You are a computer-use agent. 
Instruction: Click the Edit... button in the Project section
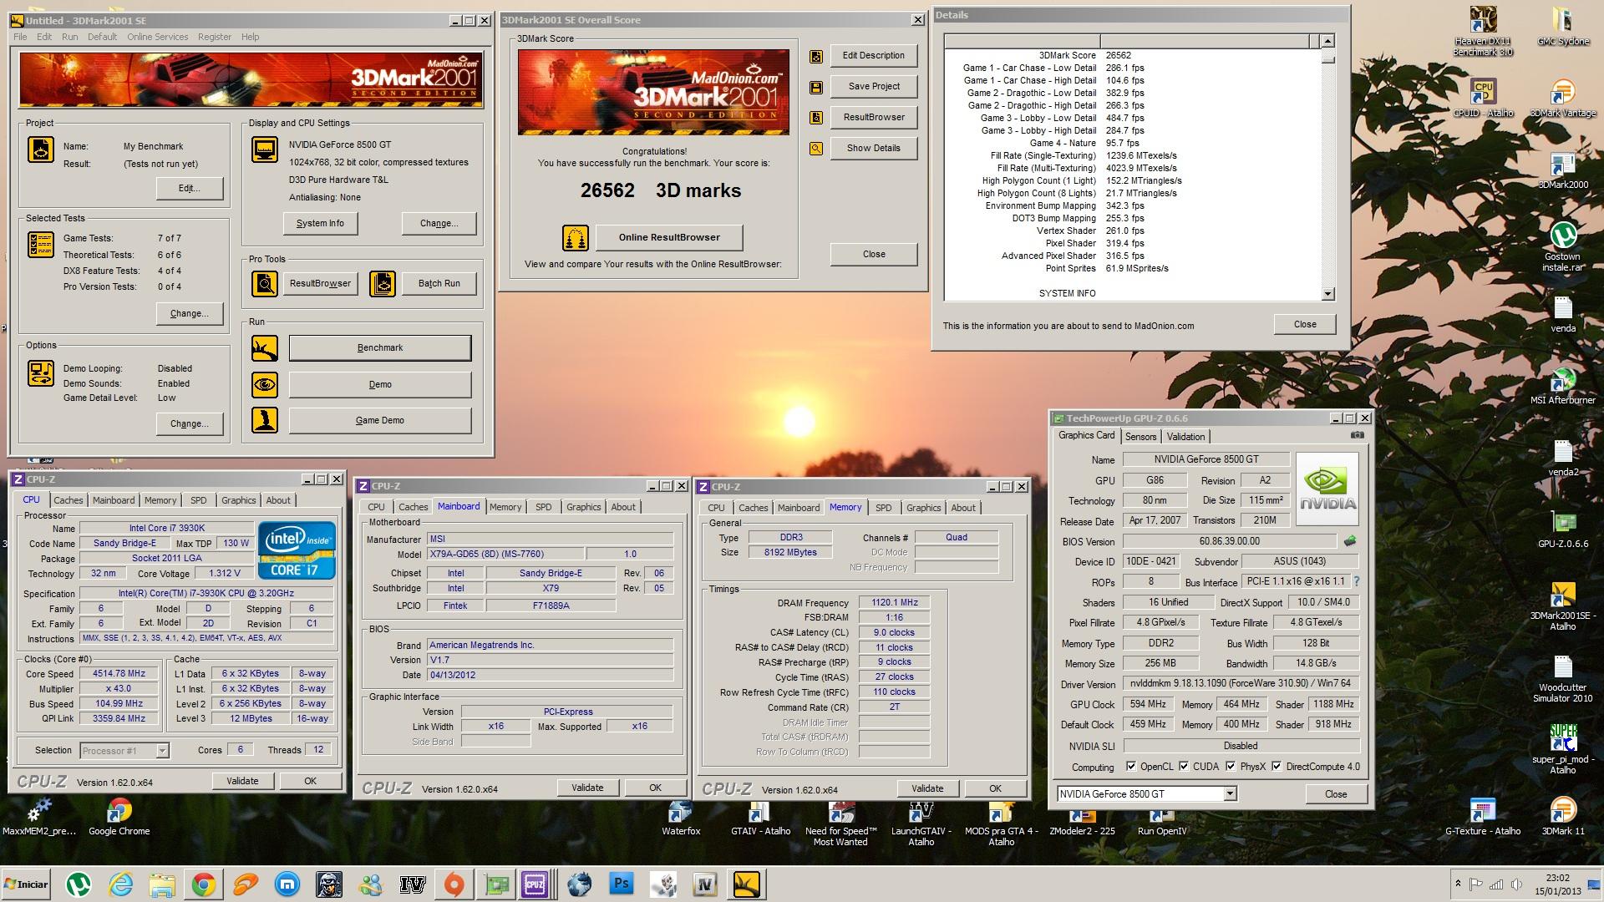coord(190,189)
